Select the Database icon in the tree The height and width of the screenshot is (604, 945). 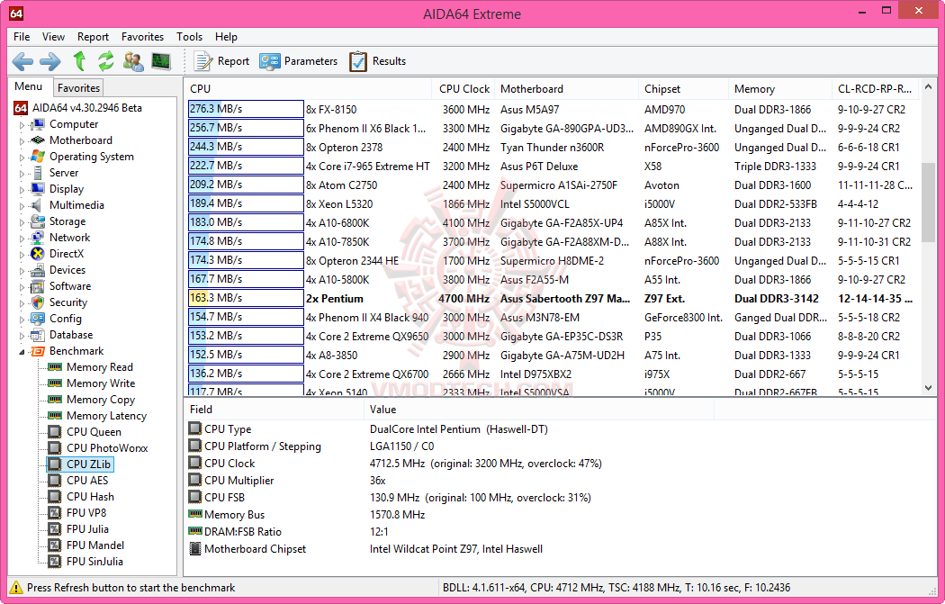(x=38, y=335)
